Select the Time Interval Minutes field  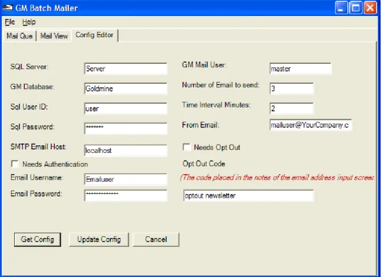coord(291,109)
